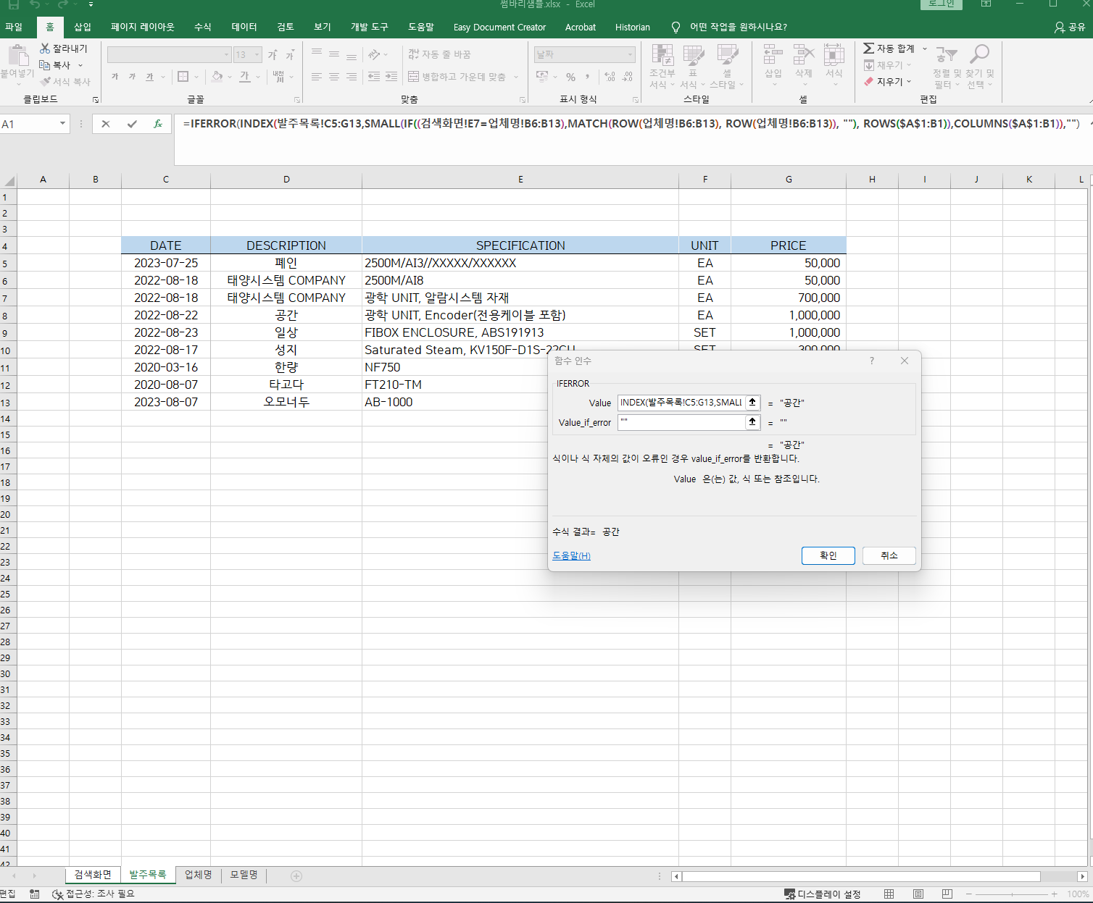Click the align right icon
This screenshot has width=1093, height=903.
[352, 77]
